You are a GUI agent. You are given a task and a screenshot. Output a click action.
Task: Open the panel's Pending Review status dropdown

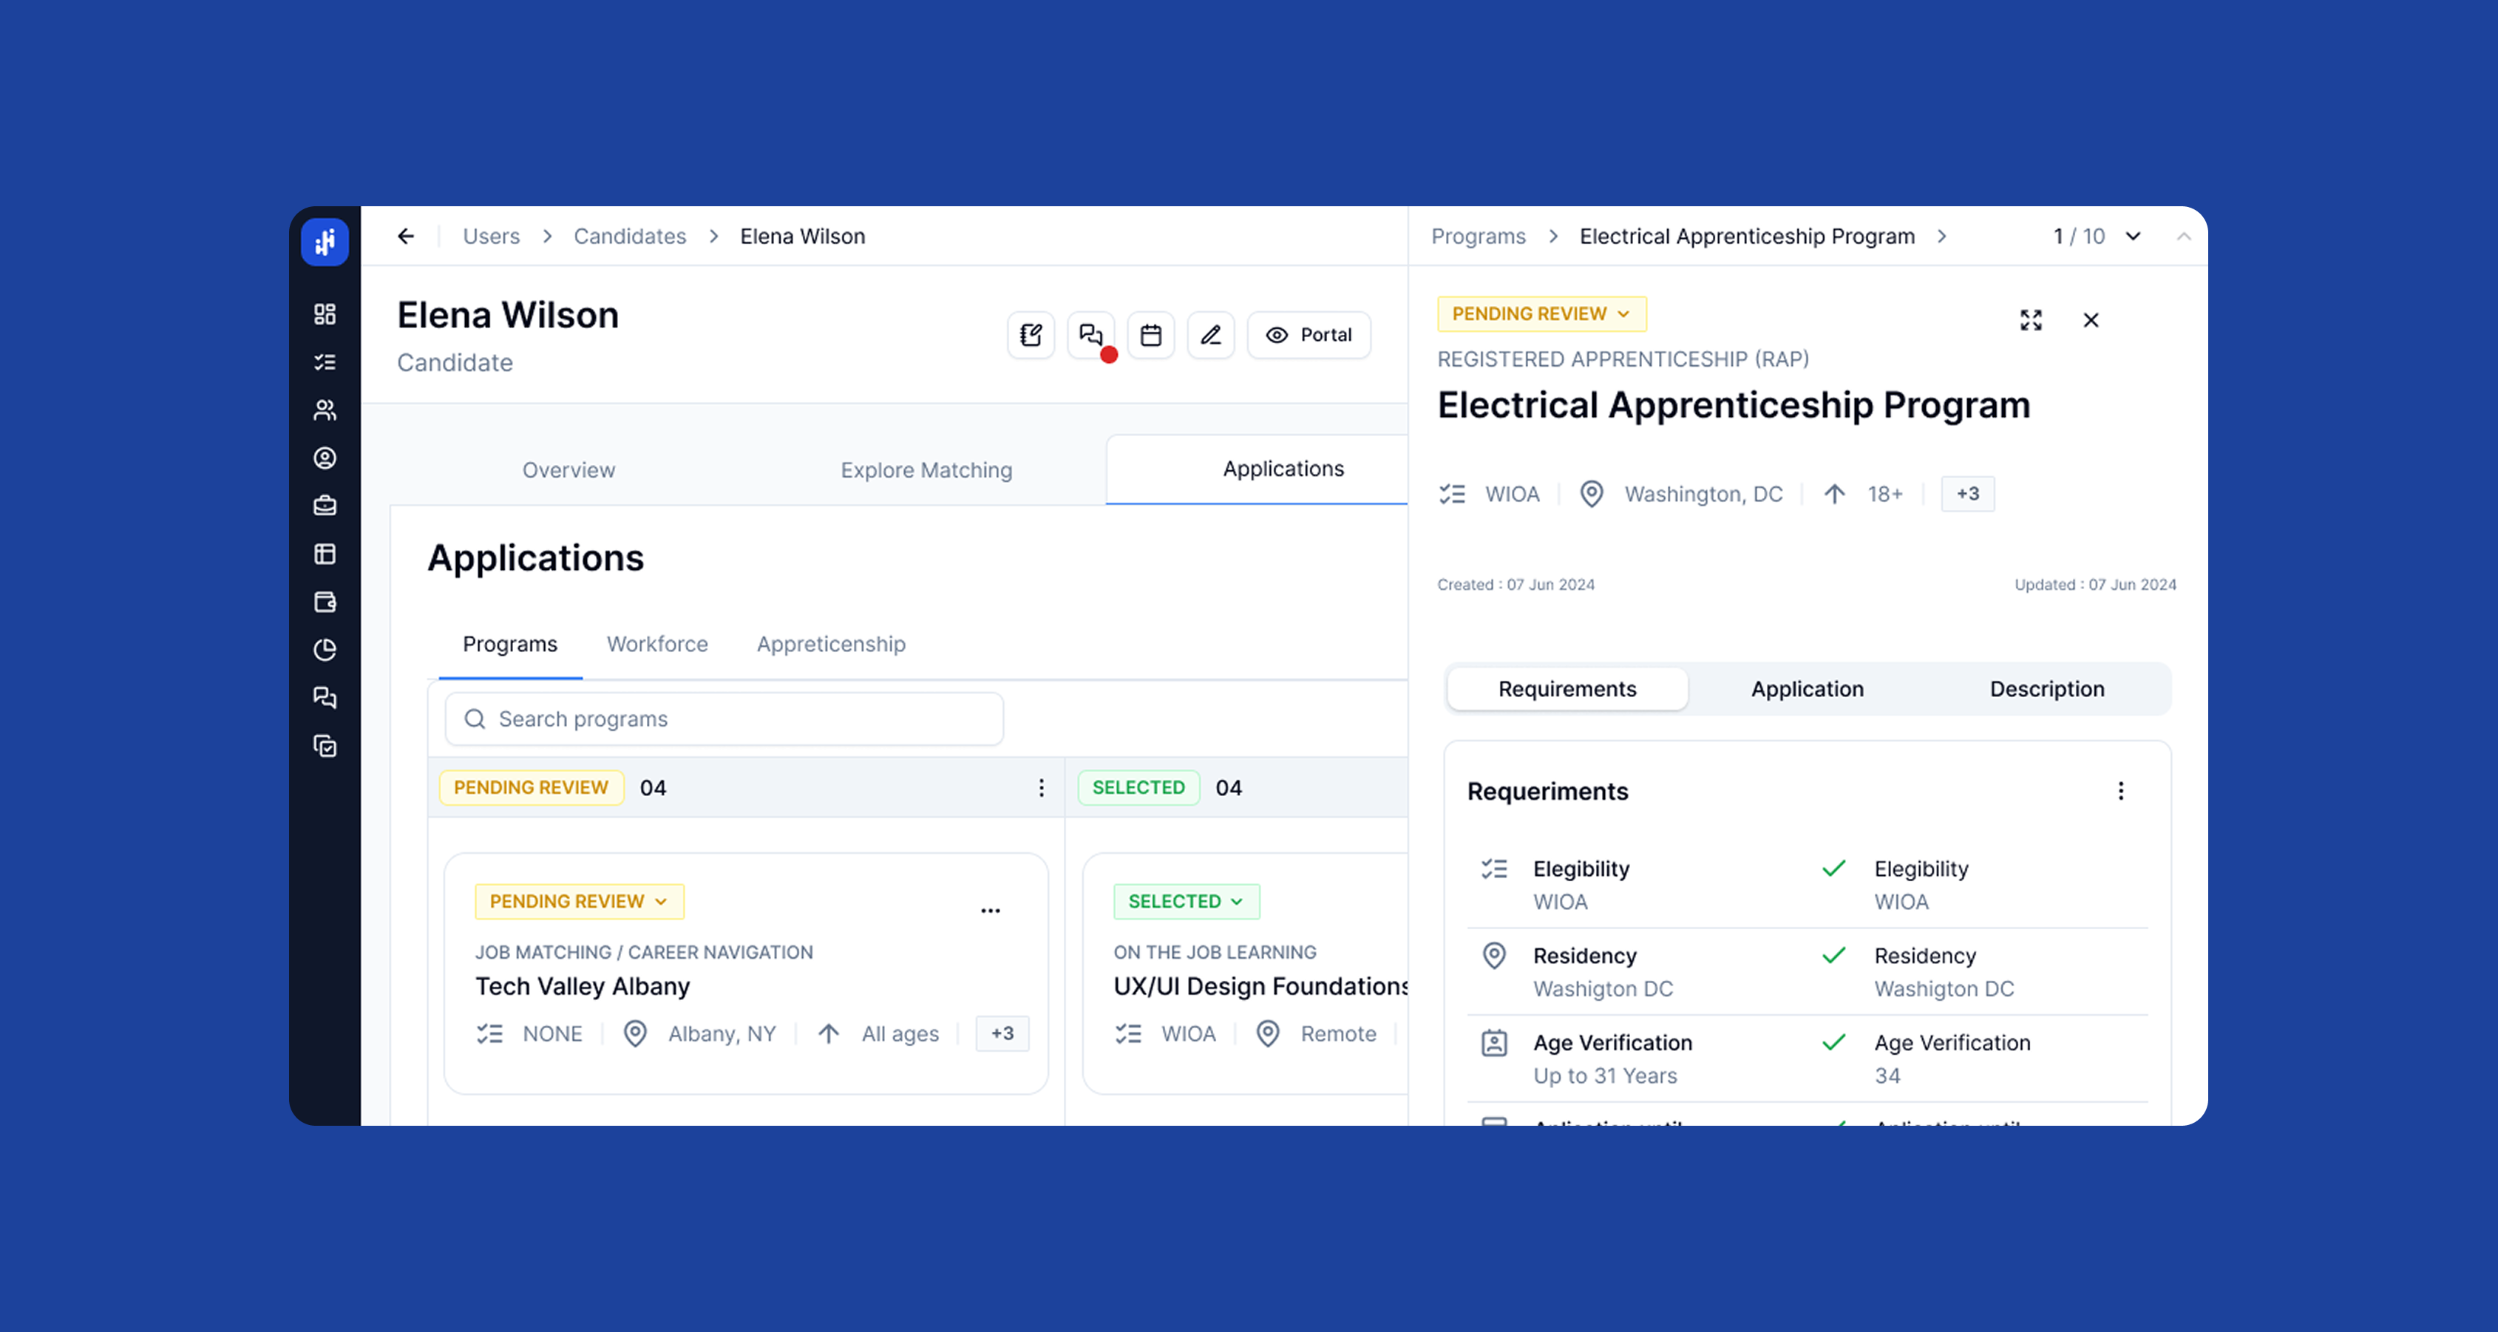pos(1542,313)
